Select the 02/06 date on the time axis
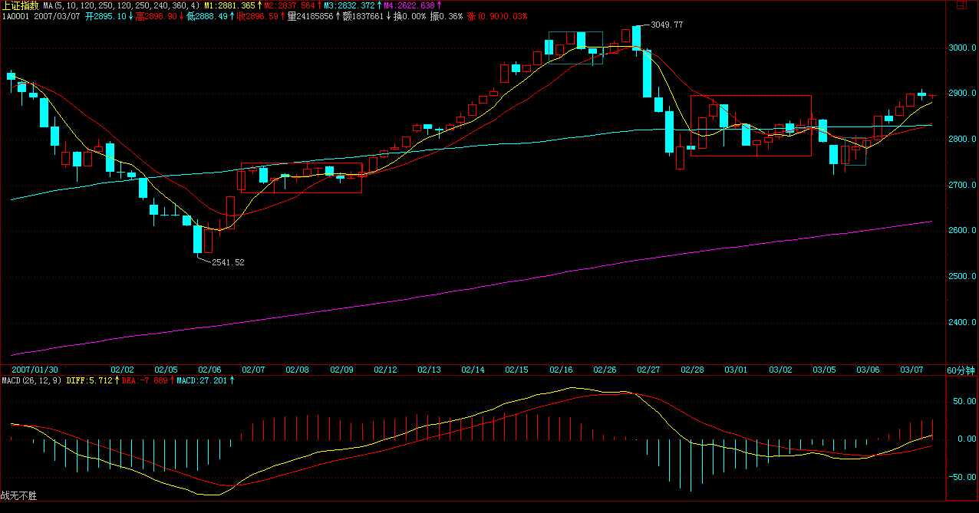The image size is (979, 513). [209, 370]
